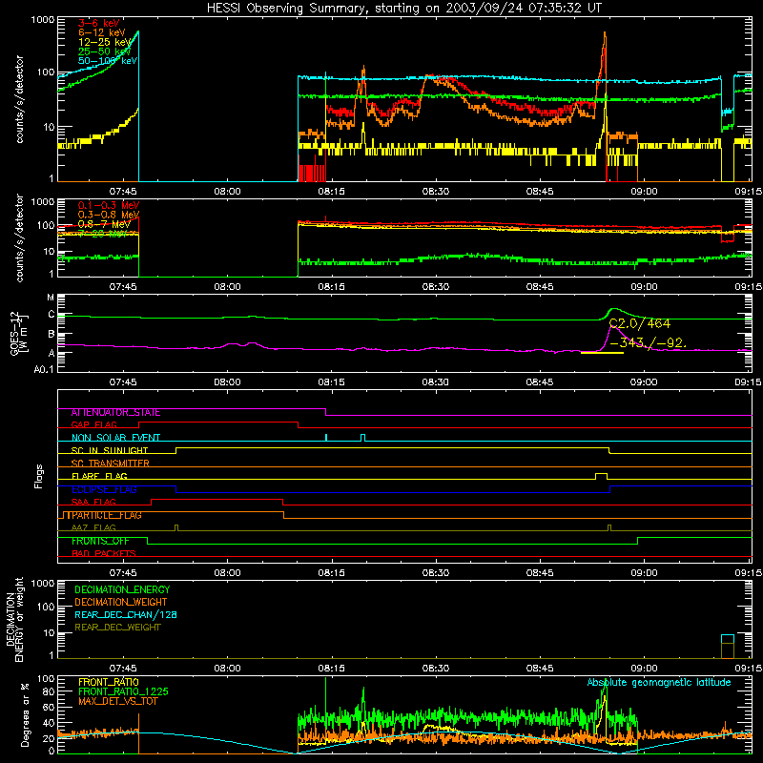The image size is (763, 763).
Task: Click the HESSI Observing Summary title text
Action: coord(403,9)
